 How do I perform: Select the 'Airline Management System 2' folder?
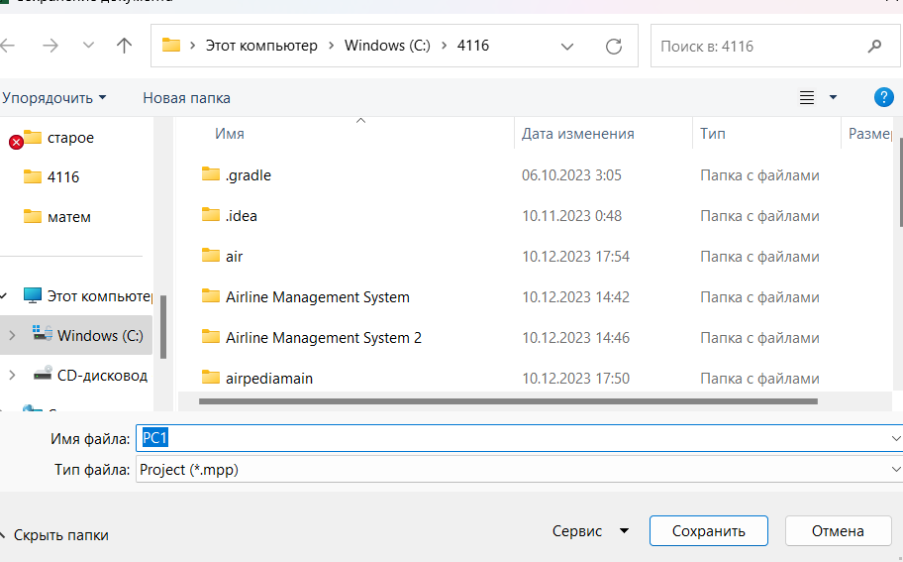coord(323,338)
